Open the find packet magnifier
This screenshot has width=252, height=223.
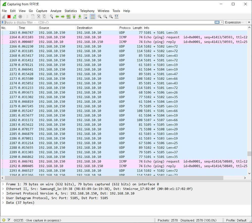point(52,17)
